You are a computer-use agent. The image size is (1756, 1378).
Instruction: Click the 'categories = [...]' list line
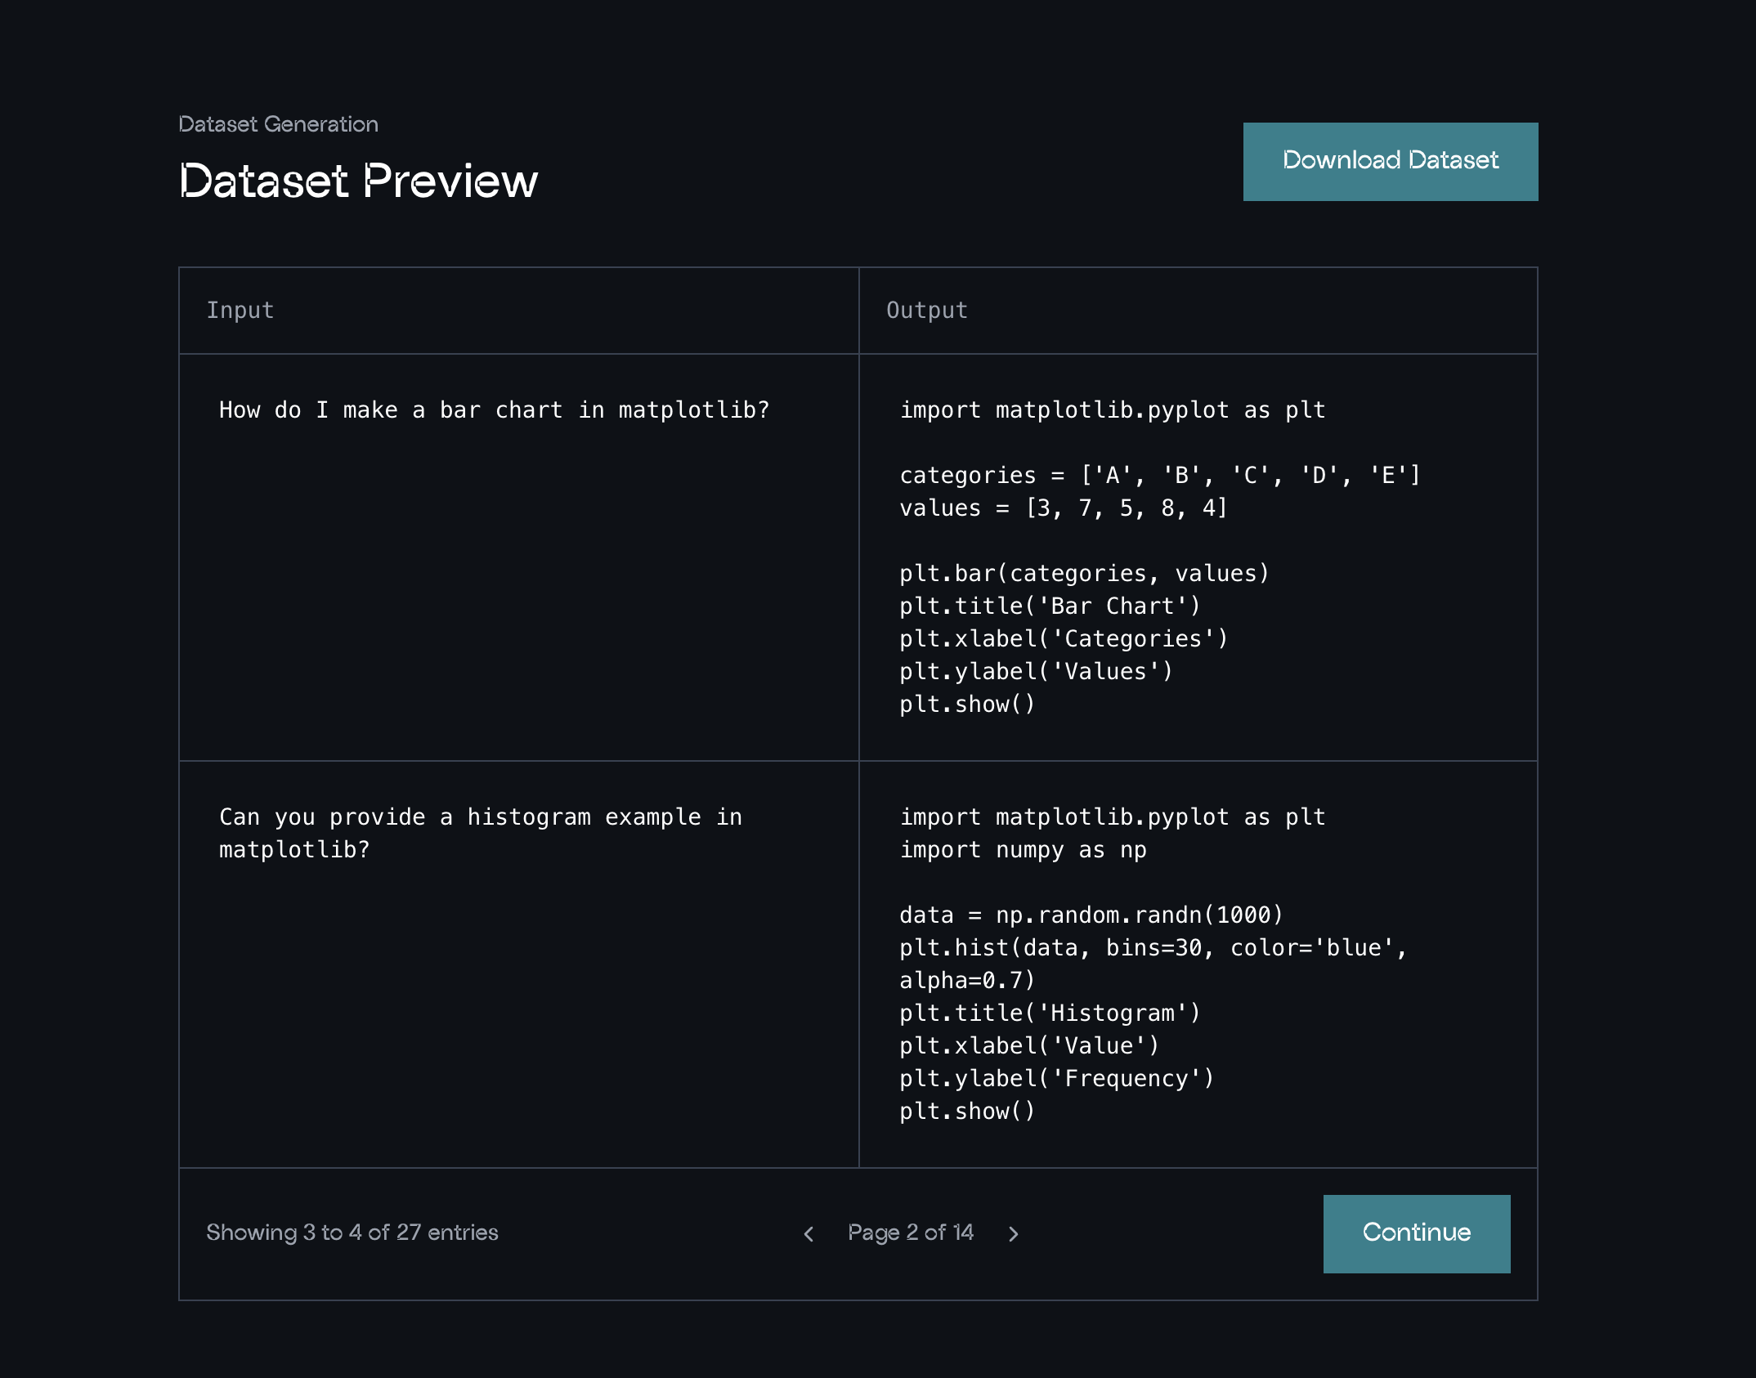tap(1159, 476)
